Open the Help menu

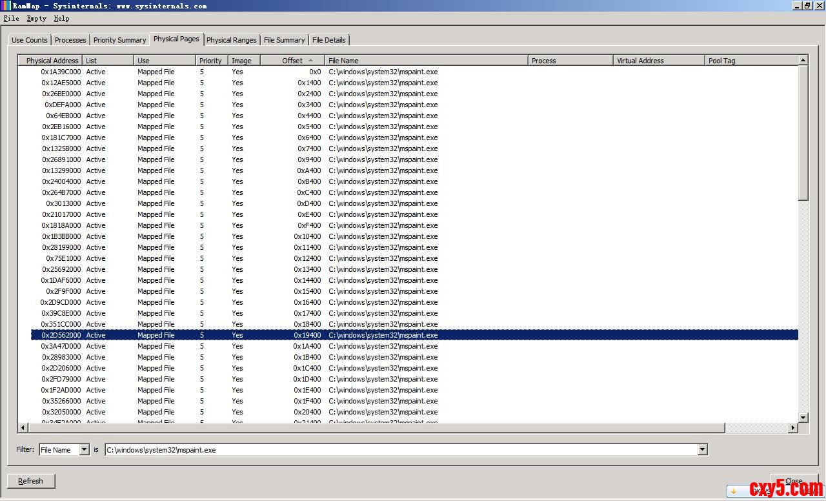[x=61, y=19]
